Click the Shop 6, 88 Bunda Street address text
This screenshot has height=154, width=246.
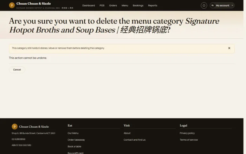[x=33, y=133]
